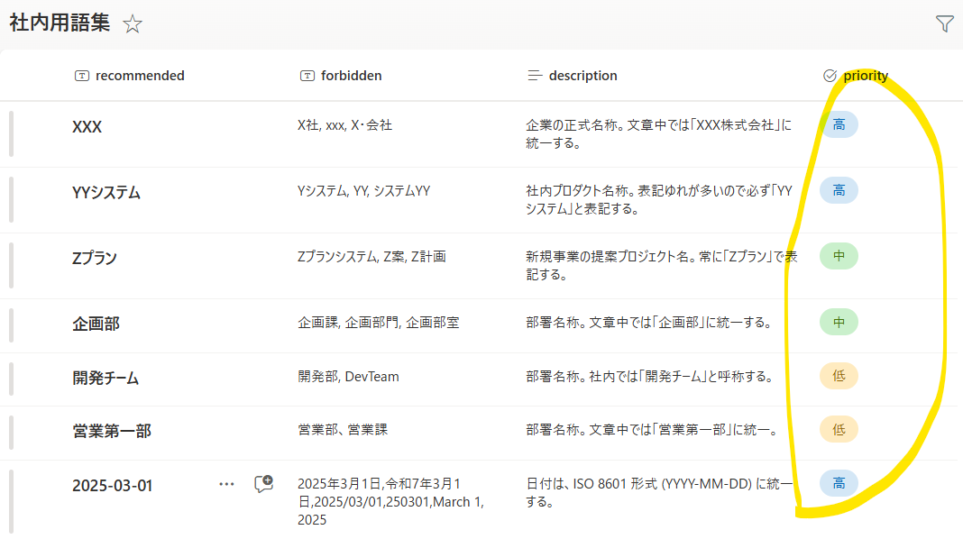Viewport: 963px width, 539px height.
Task: Click forbidden cell '営業部、営業課'
Action: coord(343,430)
